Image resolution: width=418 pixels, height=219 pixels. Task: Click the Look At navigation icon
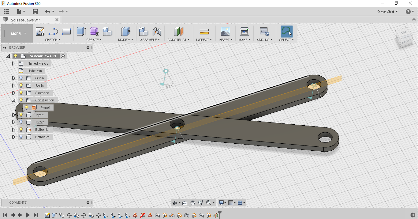click(x=185, y=203)
